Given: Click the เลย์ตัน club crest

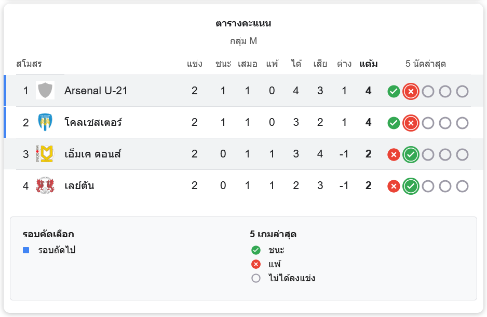Looking at the screenshot, I should pos(45,186).
